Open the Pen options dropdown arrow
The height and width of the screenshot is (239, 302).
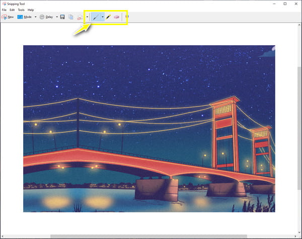click(103, 17)
